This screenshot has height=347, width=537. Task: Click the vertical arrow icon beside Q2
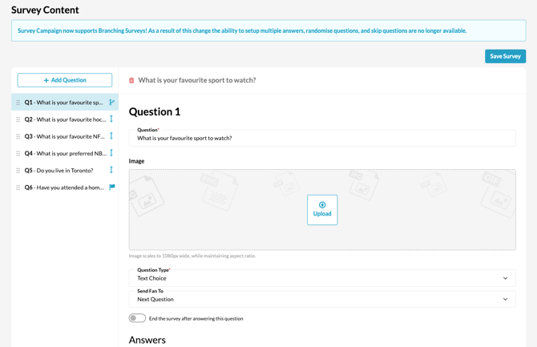tap(111, 119)
